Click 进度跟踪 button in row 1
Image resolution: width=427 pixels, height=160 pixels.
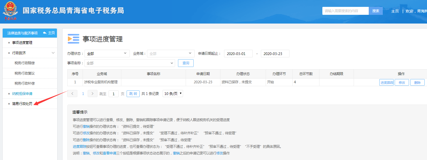(x=387, y=83)
